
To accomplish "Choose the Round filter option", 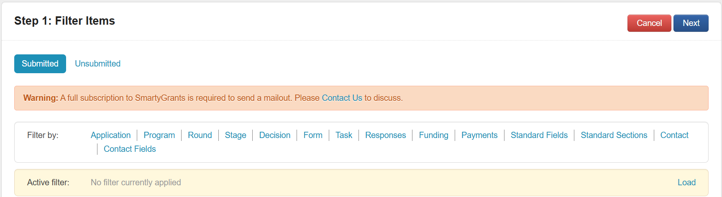I will 200,135.
